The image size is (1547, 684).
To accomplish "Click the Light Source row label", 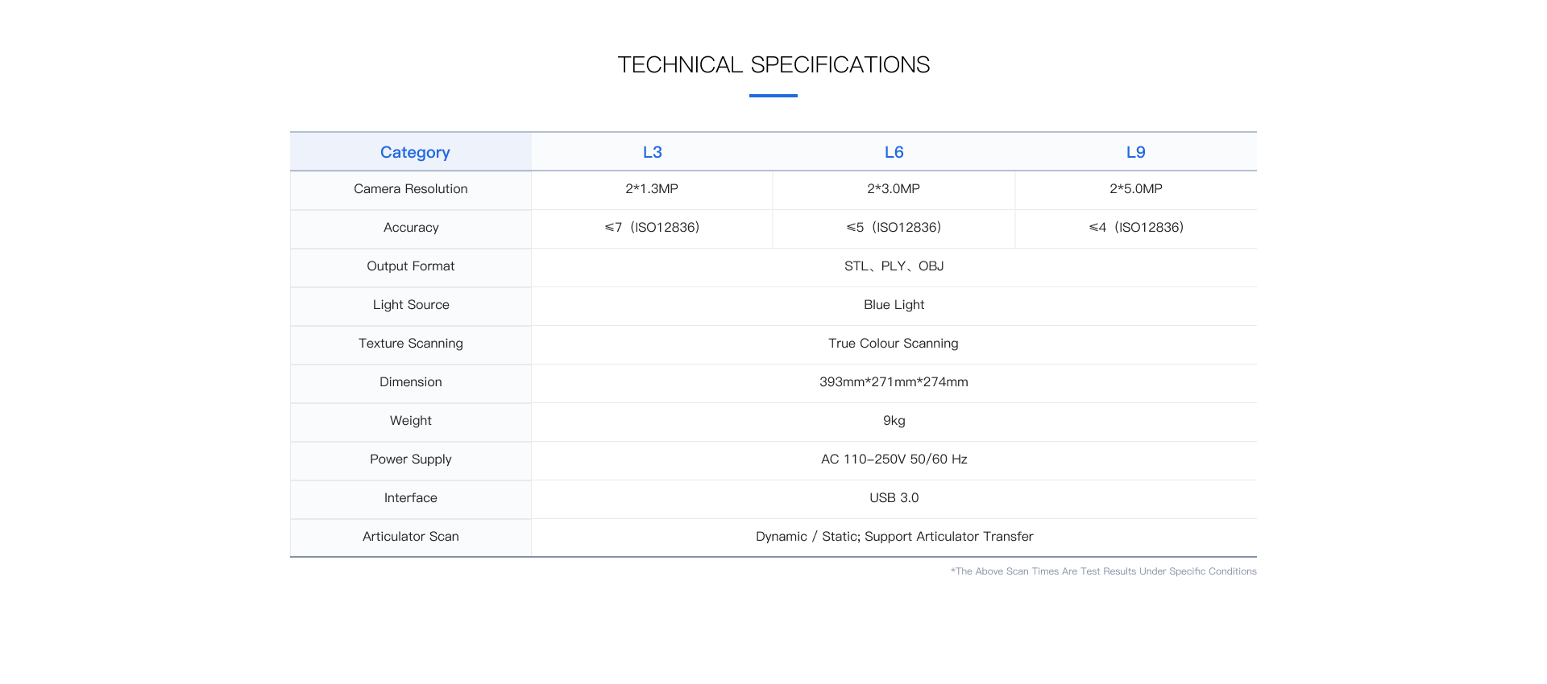I will click(x=411, y=305).
